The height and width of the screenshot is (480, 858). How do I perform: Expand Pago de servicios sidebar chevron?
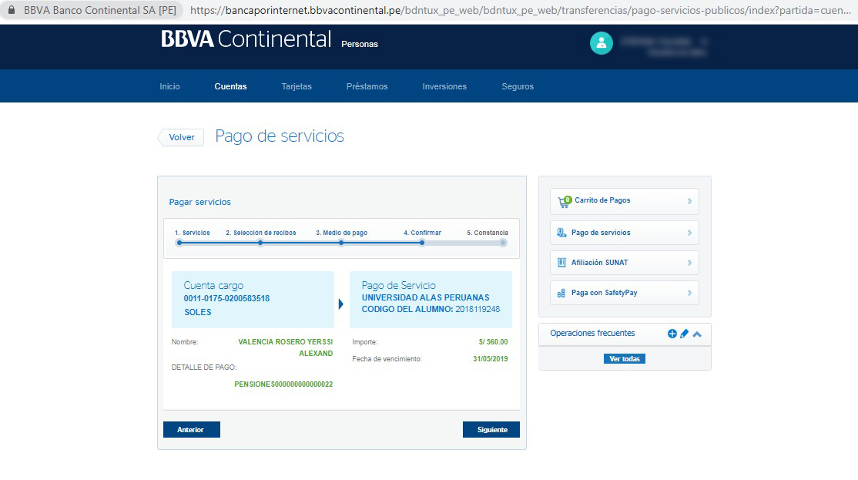(689, 233)
